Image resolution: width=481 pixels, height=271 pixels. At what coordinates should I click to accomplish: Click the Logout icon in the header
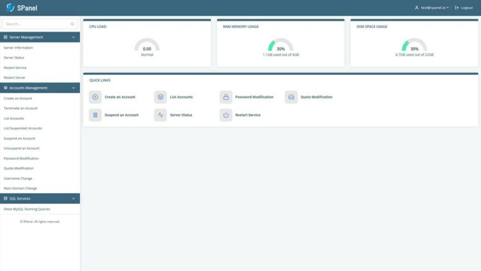[x=456, y=7]
